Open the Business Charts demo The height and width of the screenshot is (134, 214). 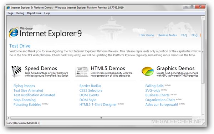pos(157,95)
